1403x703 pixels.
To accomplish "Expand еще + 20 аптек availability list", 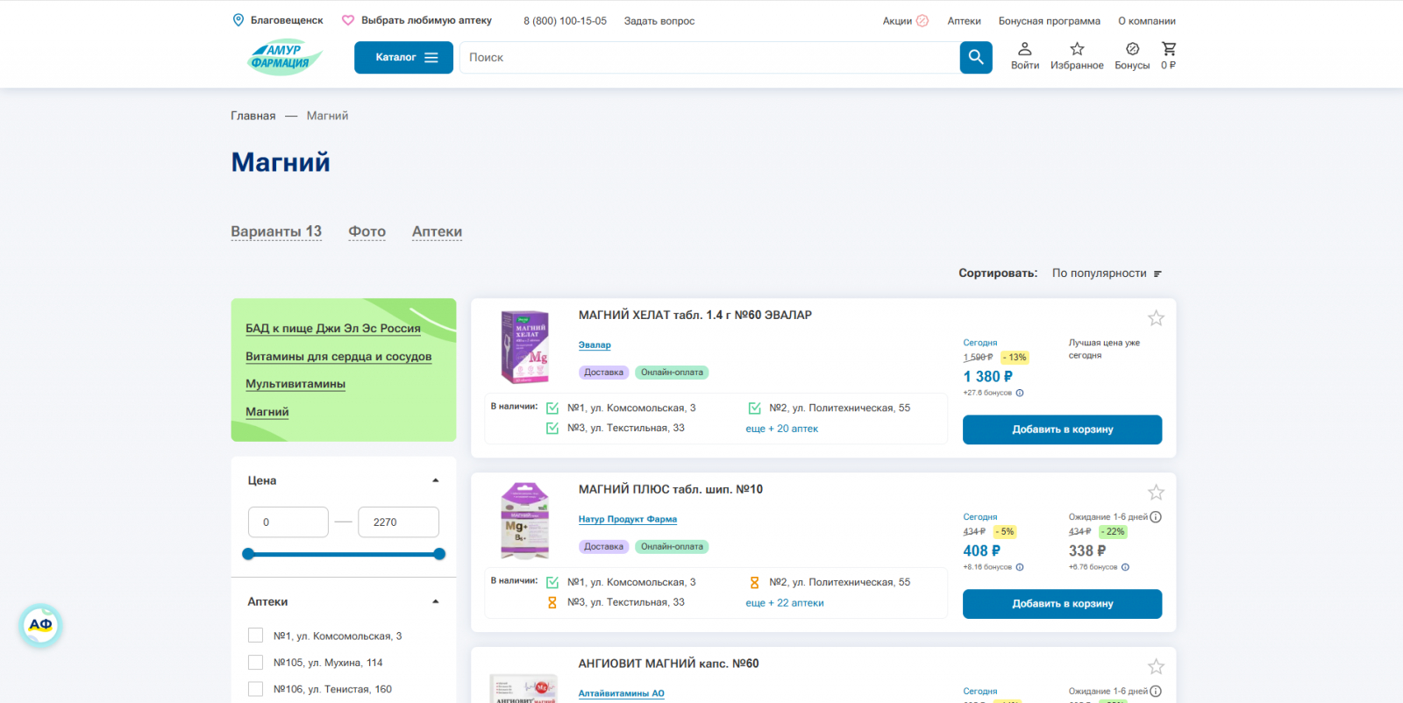I will tap(782, 429).
